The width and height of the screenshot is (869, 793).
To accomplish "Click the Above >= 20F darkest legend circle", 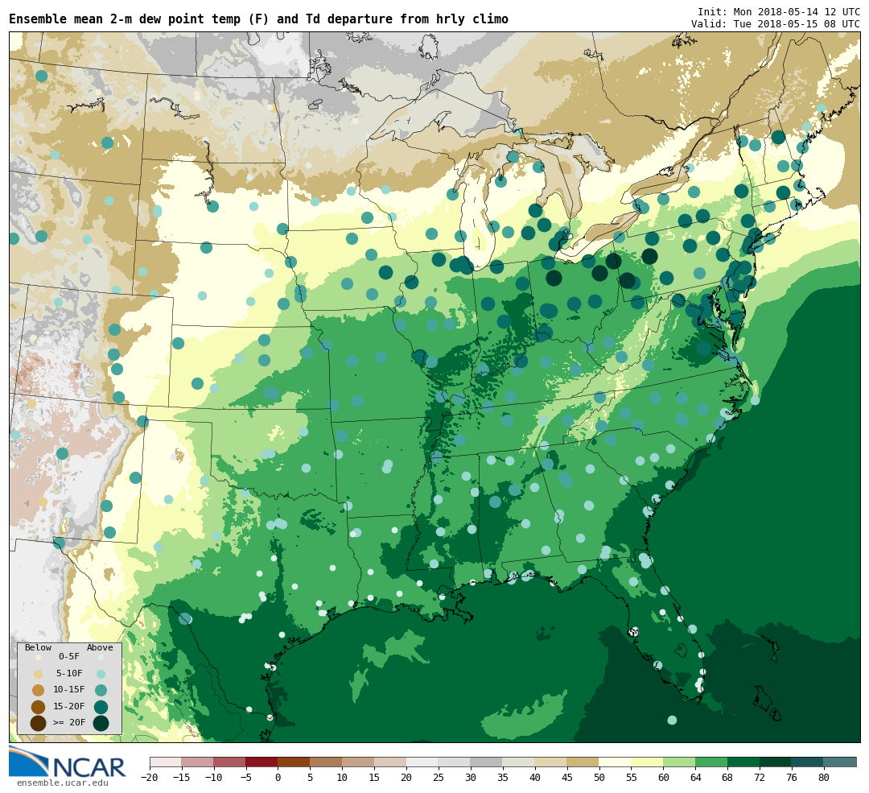I will click(x=101, y=723).
